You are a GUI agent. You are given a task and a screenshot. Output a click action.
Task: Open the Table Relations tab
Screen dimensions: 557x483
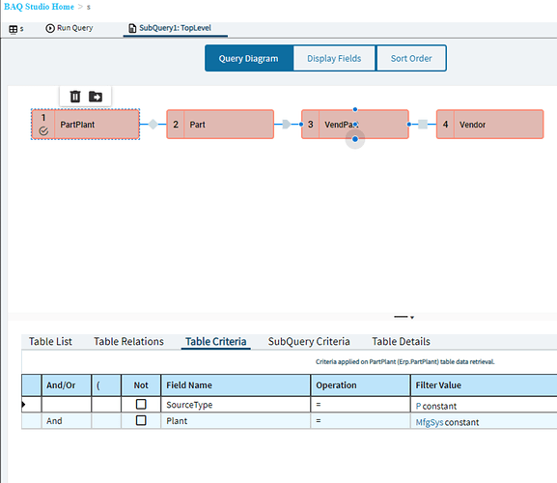(128, 342)
